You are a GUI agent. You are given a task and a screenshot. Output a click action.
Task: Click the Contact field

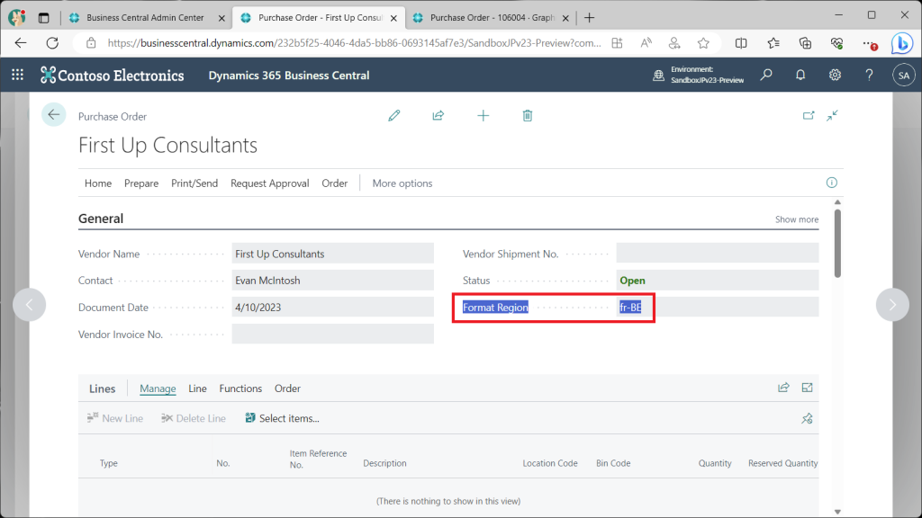333,281
